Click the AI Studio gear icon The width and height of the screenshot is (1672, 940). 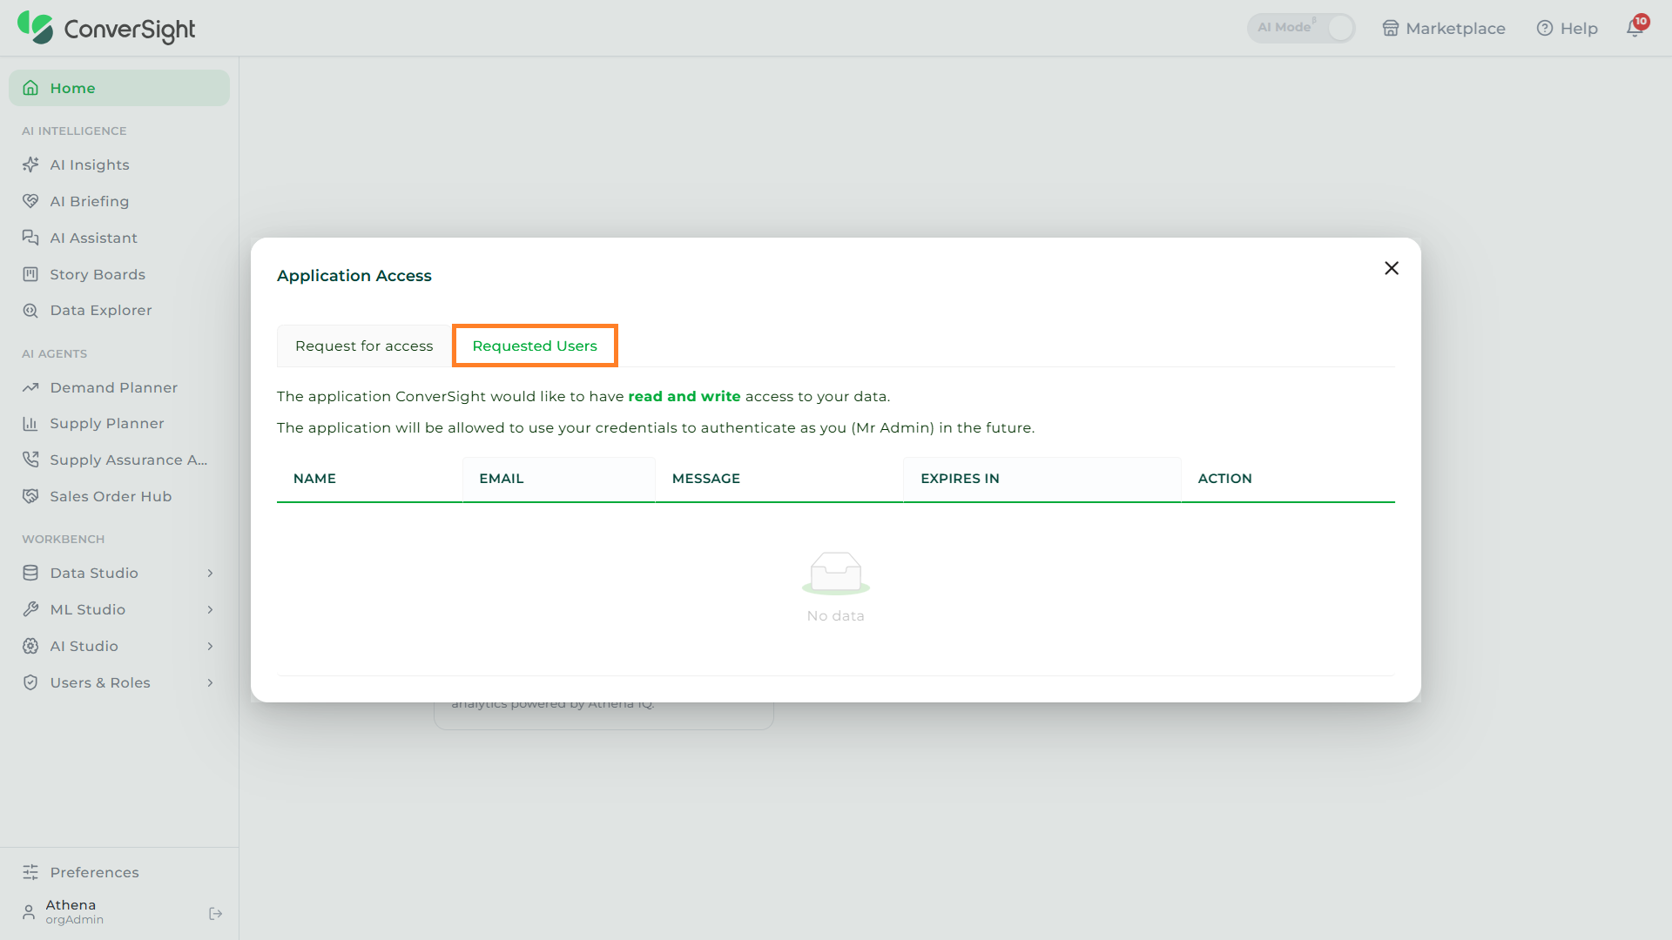(30, 646)
